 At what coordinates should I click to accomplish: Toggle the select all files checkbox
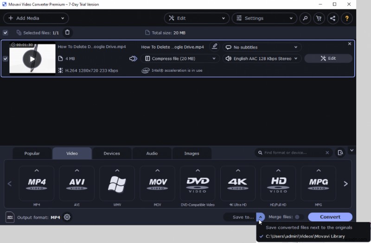click(5, 32)
